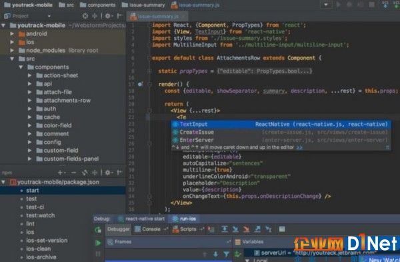Click the npm panel reload scripts icon
This screenshot has width=400, height=262.
(x=85, y=173)
